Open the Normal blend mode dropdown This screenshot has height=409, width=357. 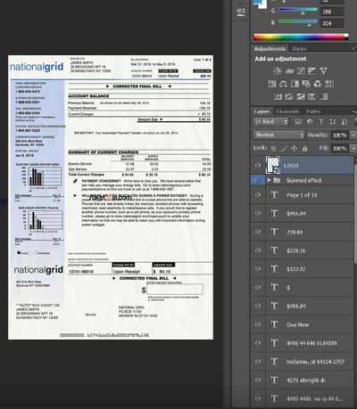(x=279, y=135)
